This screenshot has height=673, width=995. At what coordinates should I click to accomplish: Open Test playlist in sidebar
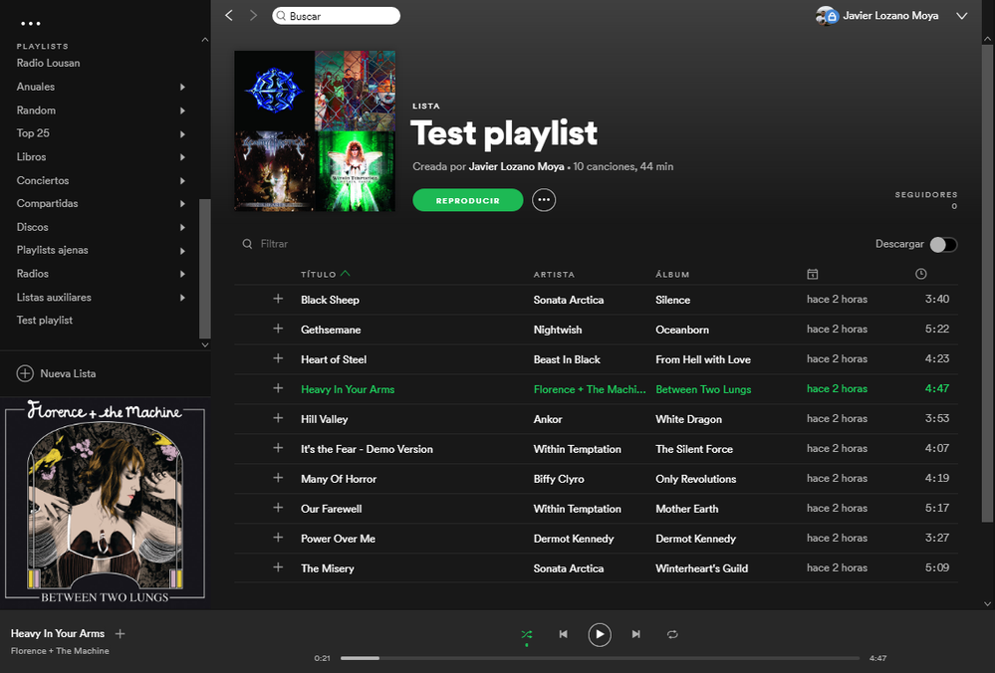[x=45, y=321]
